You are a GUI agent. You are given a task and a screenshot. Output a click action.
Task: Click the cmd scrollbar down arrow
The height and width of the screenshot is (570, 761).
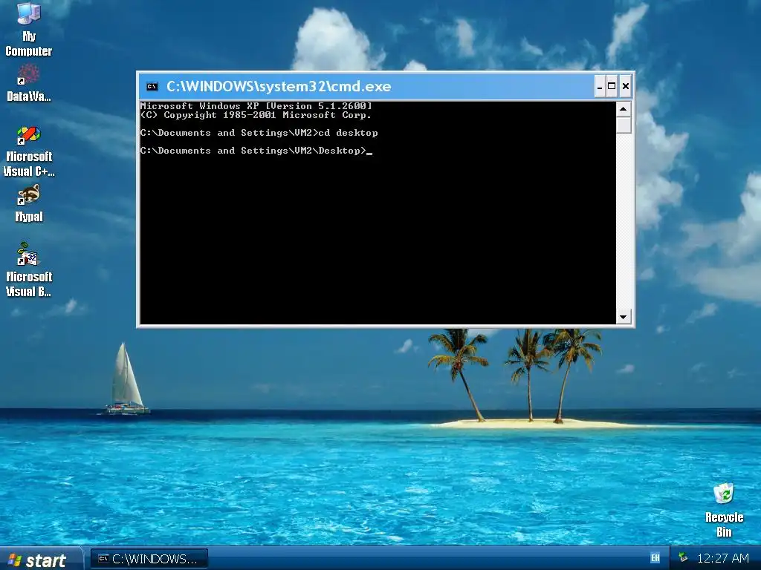click(624, 317)
